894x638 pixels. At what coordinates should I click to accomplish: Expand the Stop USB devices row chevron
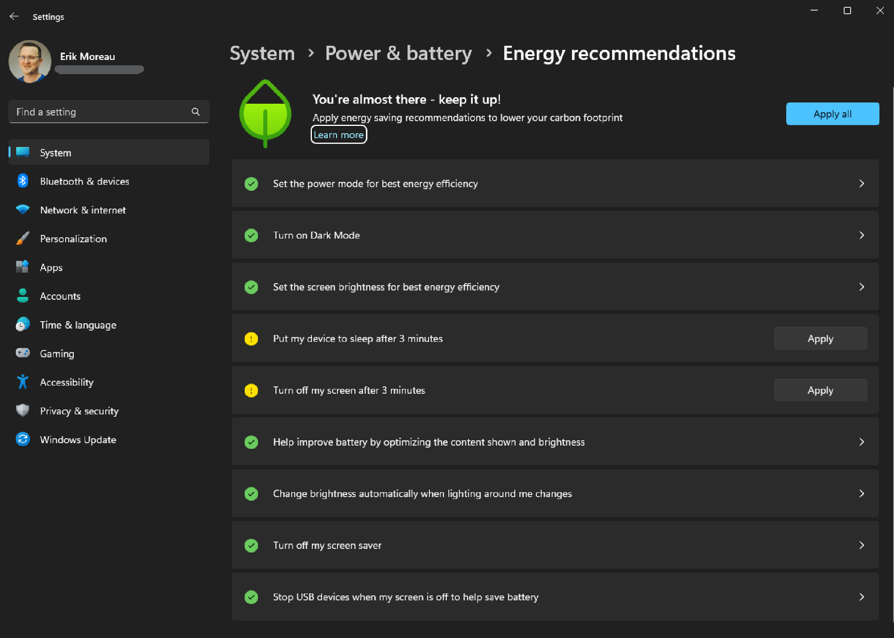coord(861,597)
